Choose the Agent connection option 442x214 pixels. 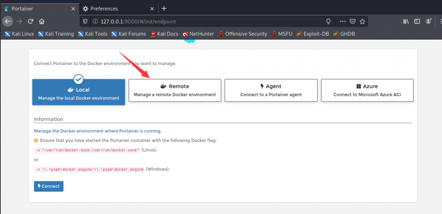271,90
